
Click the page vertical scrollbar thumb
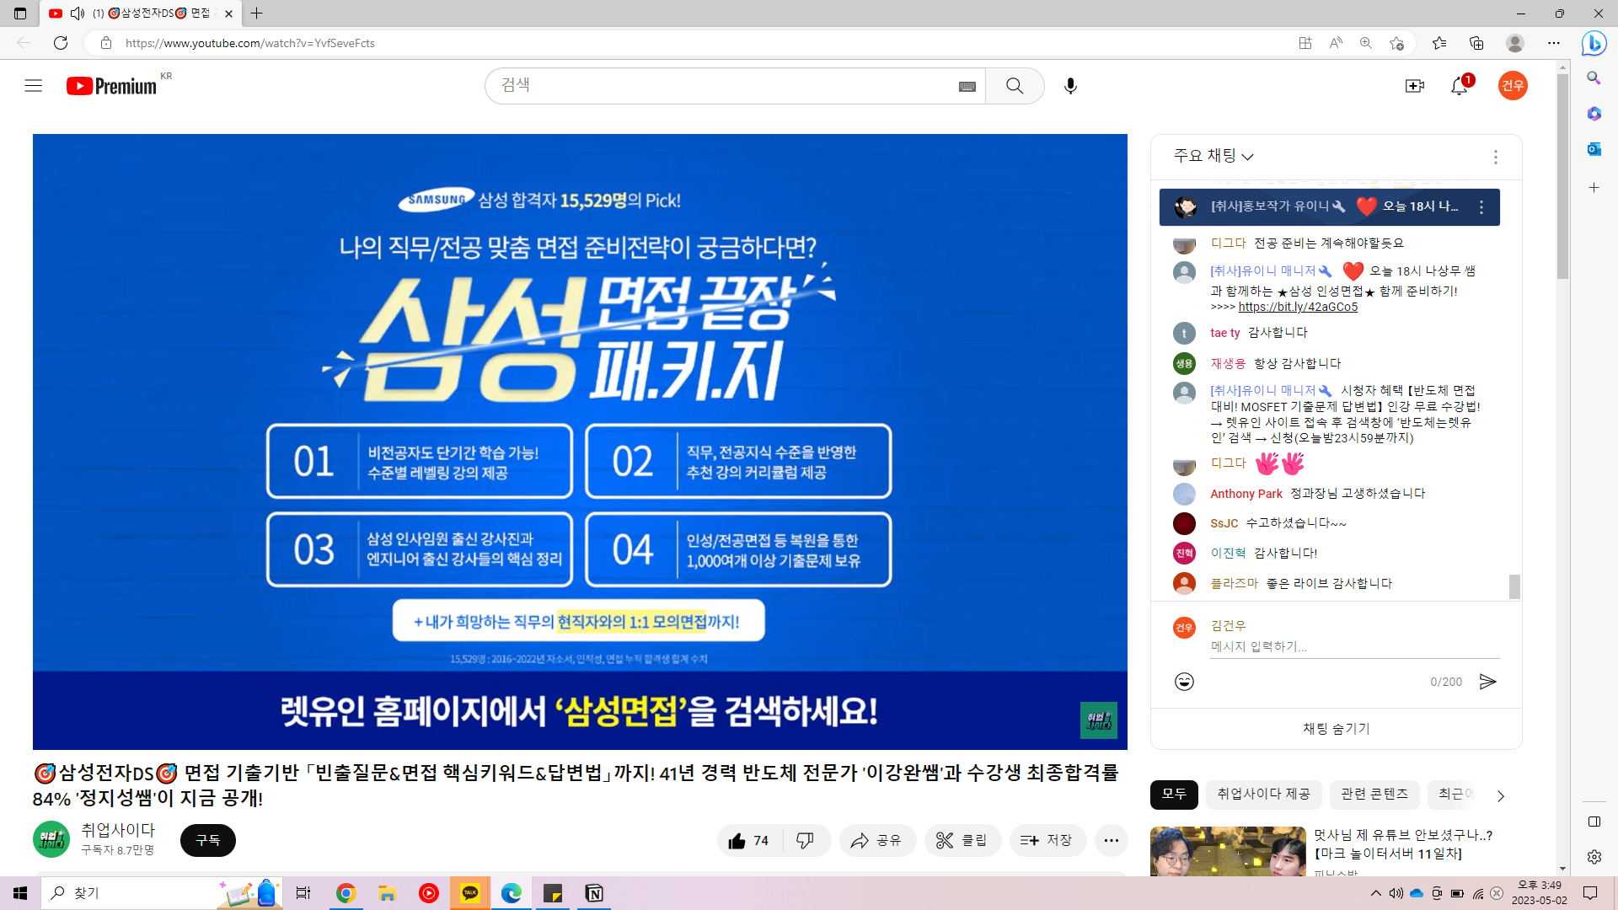click(1562, 177)
